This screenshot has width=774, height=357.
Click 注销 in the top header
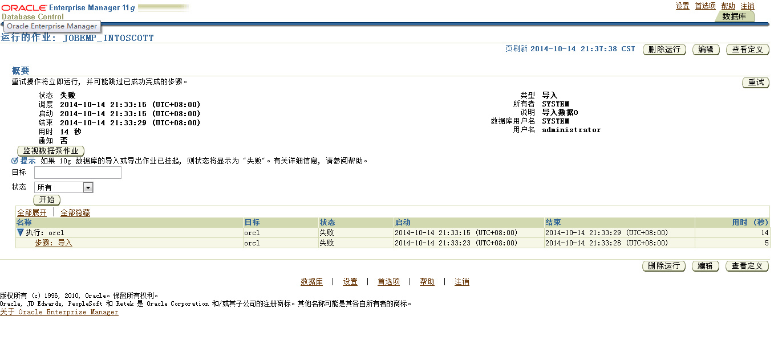click(747, 6)
